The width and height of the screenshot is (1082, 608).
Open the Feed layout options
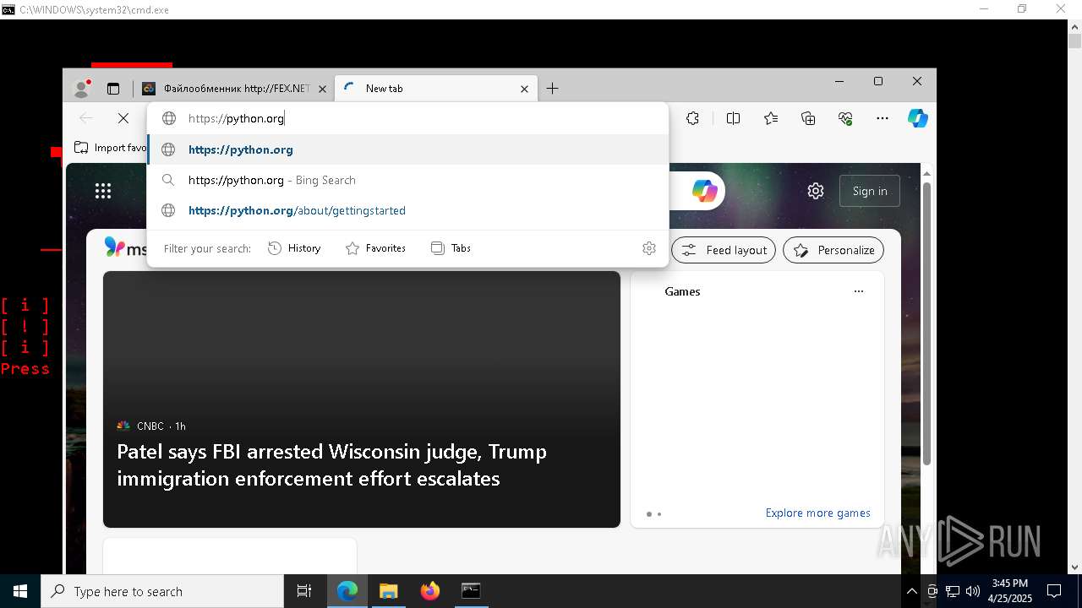click(724, 250)
